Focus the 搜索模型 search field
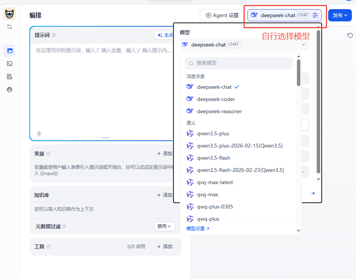 pos(239,63)
